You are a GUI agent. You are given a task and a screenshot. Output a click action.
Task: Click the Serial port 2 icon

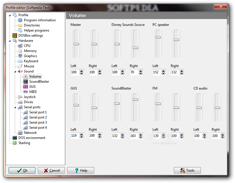[x=26, y=117]
